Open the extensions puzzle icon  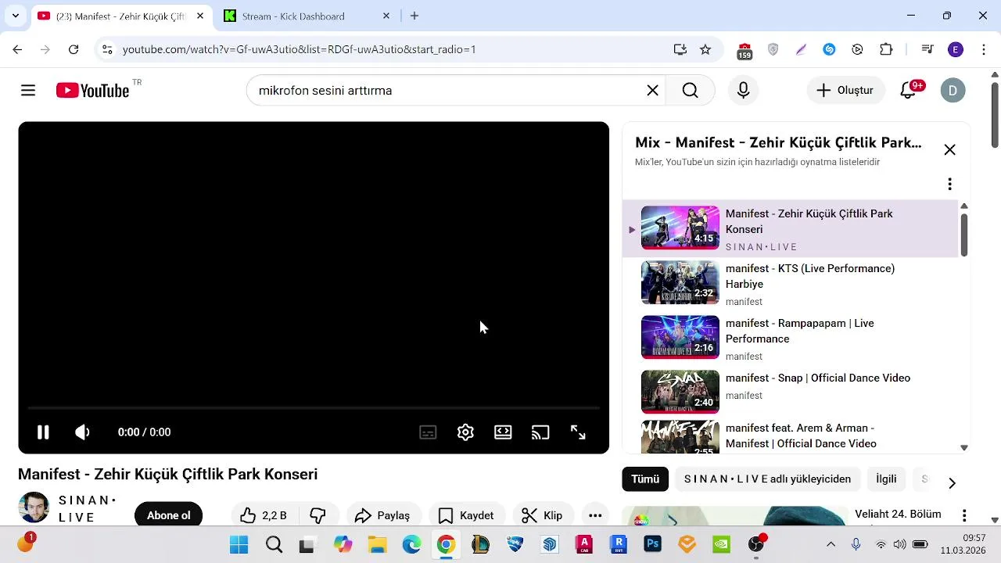(x=886, y=49)
